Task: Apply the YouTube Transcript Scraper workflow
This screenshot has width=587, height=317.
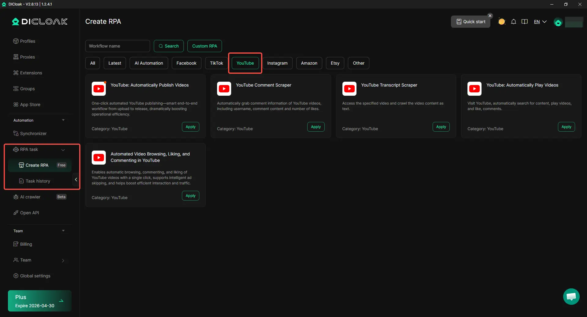Action: tap(441, 127)
